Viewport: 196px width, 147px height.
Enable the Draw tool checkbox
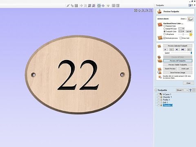(181, 38)
